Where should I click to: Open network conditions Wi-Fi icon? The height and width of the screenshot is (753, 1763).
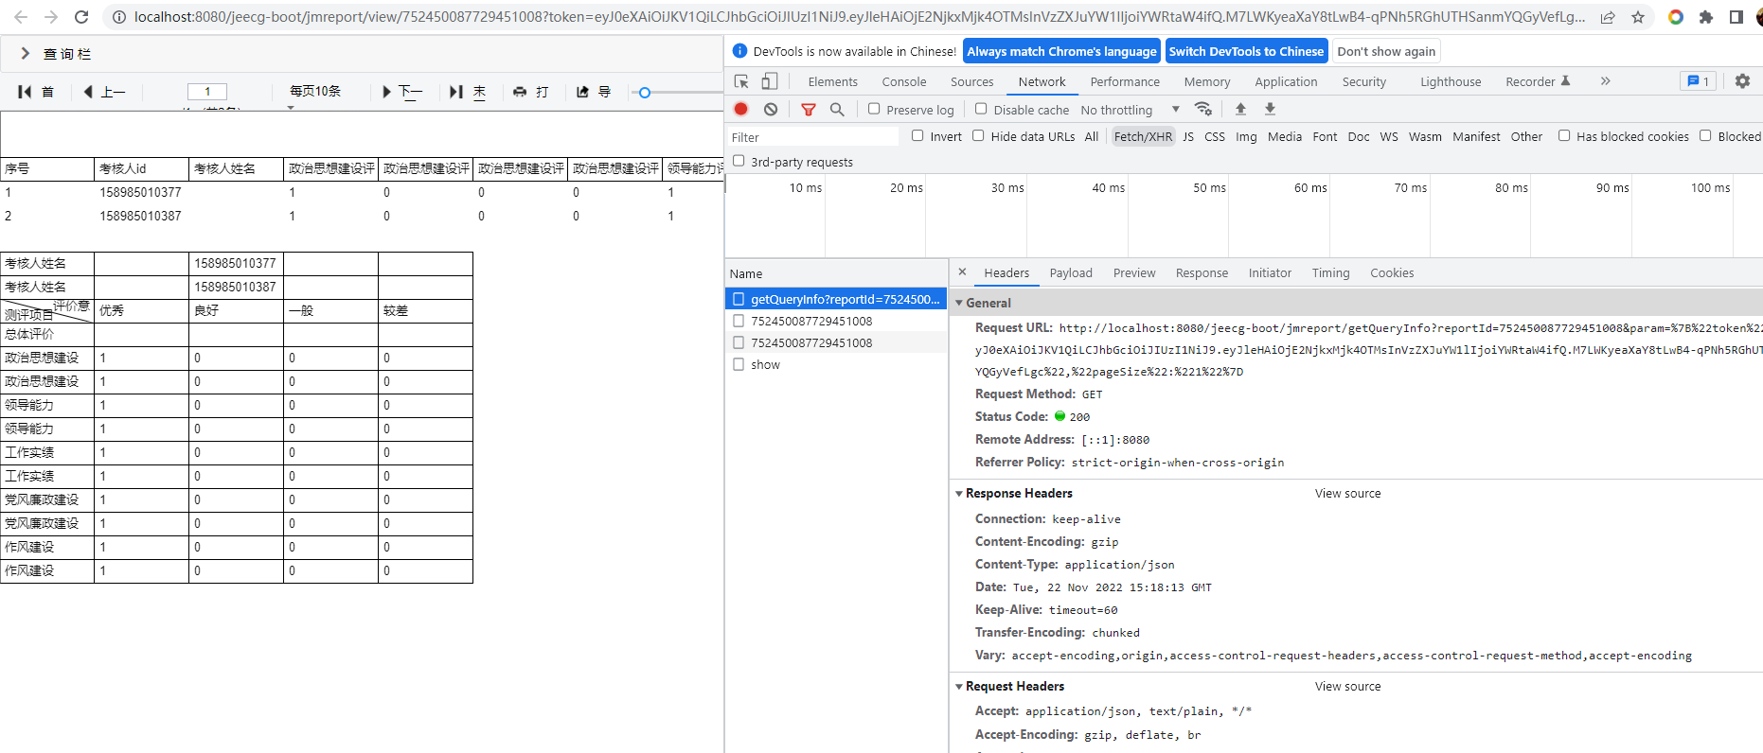coord(1203,109)
